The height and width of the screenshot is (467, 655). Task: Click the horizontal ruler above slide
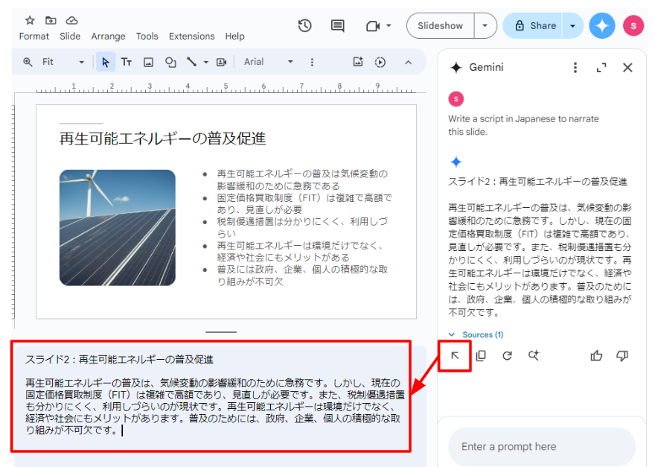(x=226, y=87)
